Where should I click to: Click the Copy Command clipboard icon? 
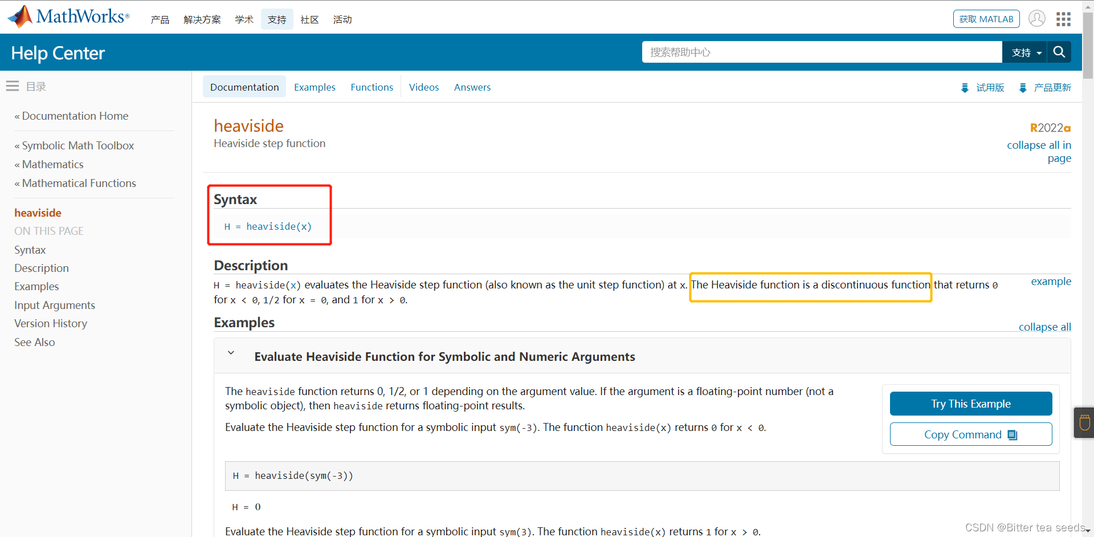1012,435
